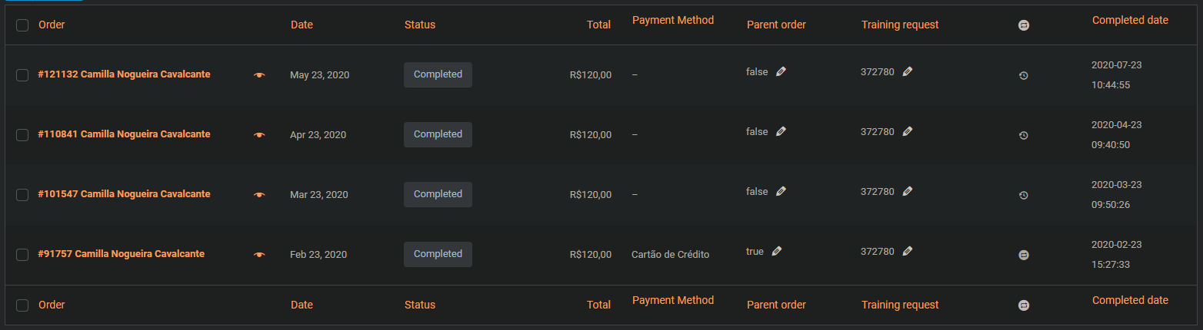The height and width of the screenshot is (330, 1203).
Task: Click the Completed status of order #91757
Action: (438, 254)
